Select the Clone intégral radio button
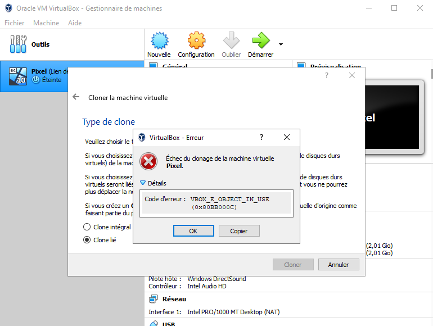433x326 pixels. tap(87, 227)
